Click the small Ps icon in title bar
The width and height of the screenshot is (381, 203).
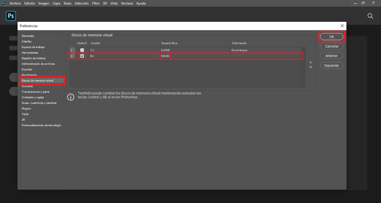click(4, 3)
